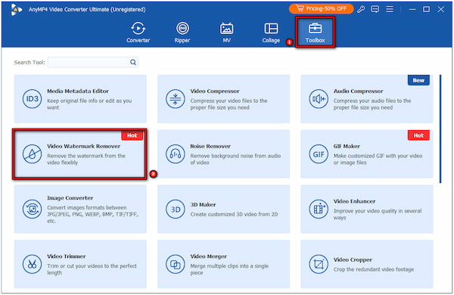Open Noise Remover title

[x=210, y=146]
